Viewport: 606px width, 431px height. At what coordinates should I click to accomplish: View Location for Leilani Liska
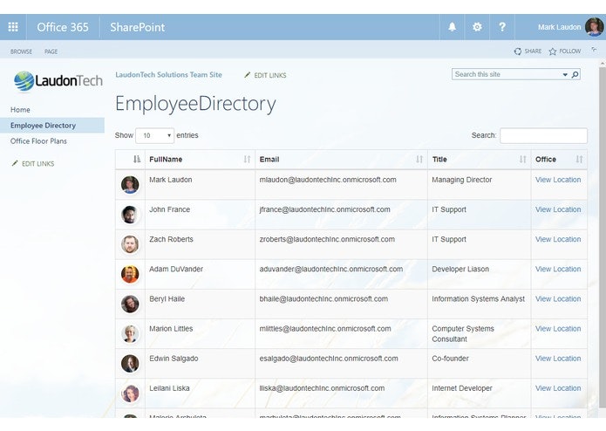pos(558,388)
